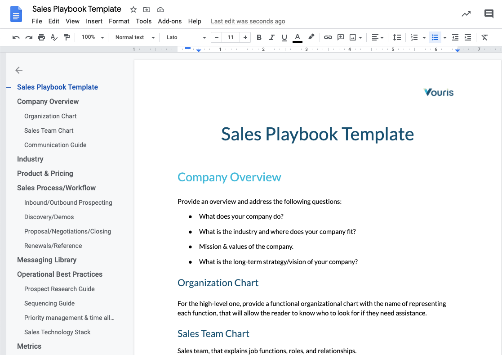Screen dimensions: 502x355
Task: Open the Normal text style dropdown
Action: pos(135,37)
